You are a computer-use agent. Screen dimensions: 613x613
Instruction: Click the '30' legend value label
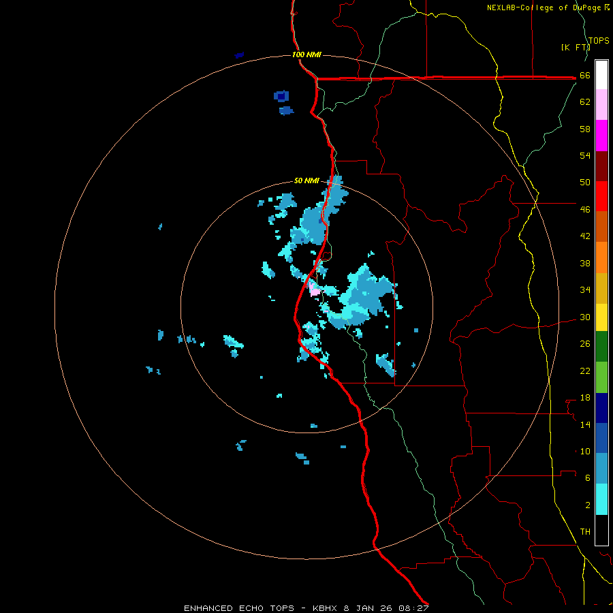click(585, 317)
